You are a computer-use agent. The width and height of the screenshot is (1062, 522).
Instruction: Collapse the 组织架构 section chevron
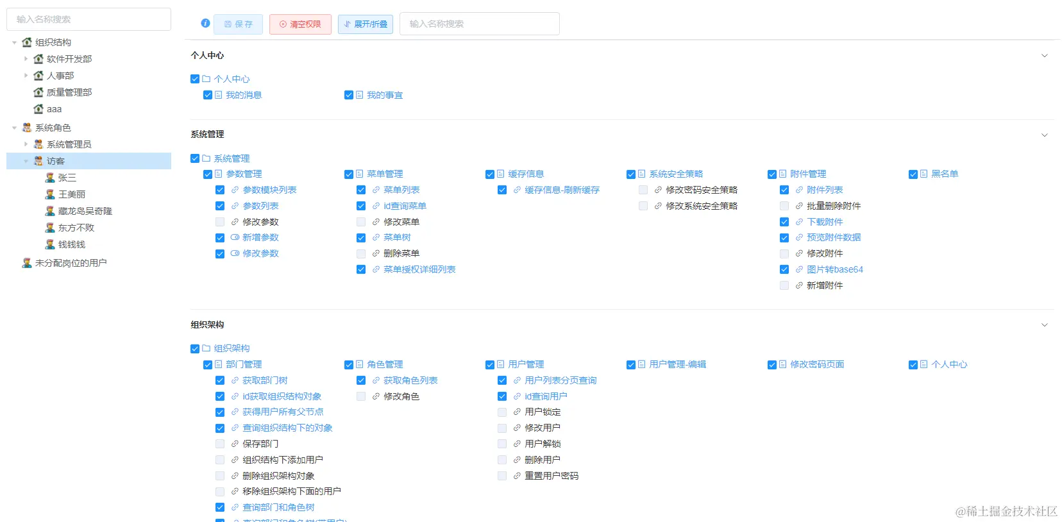tap(1044, 325)
